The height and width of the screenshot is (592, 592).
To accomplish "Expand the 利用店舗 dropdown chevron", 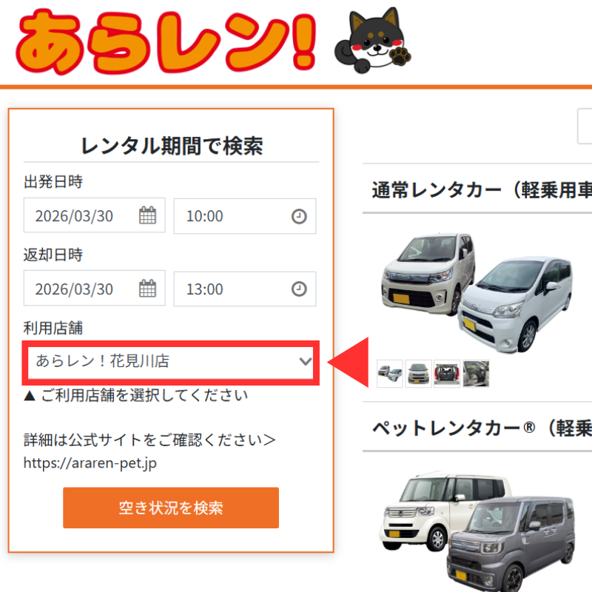I will pyautogui.click(x=305, y=361).
